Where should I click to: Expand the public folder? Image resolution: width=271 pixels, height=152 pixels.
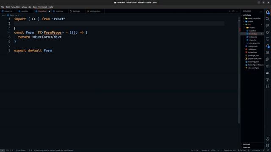click(252, 22)
